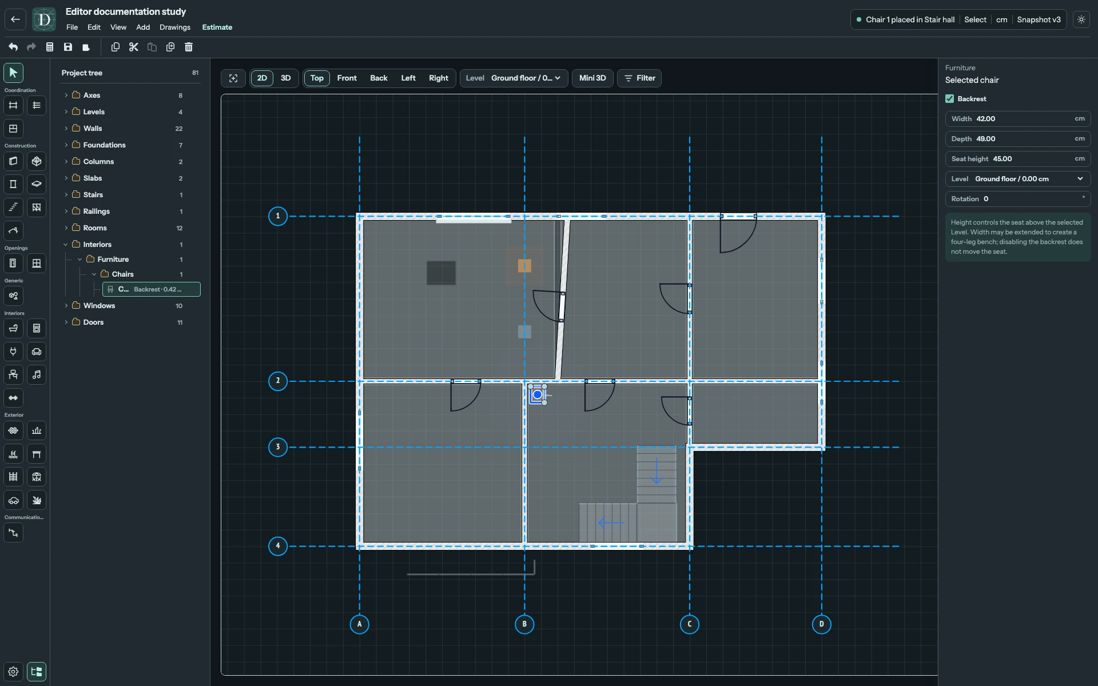This screenshot has width=1098, height=686.
Task: Uncheck the Backrest checkbox
Action: click(x=950, y=99)
